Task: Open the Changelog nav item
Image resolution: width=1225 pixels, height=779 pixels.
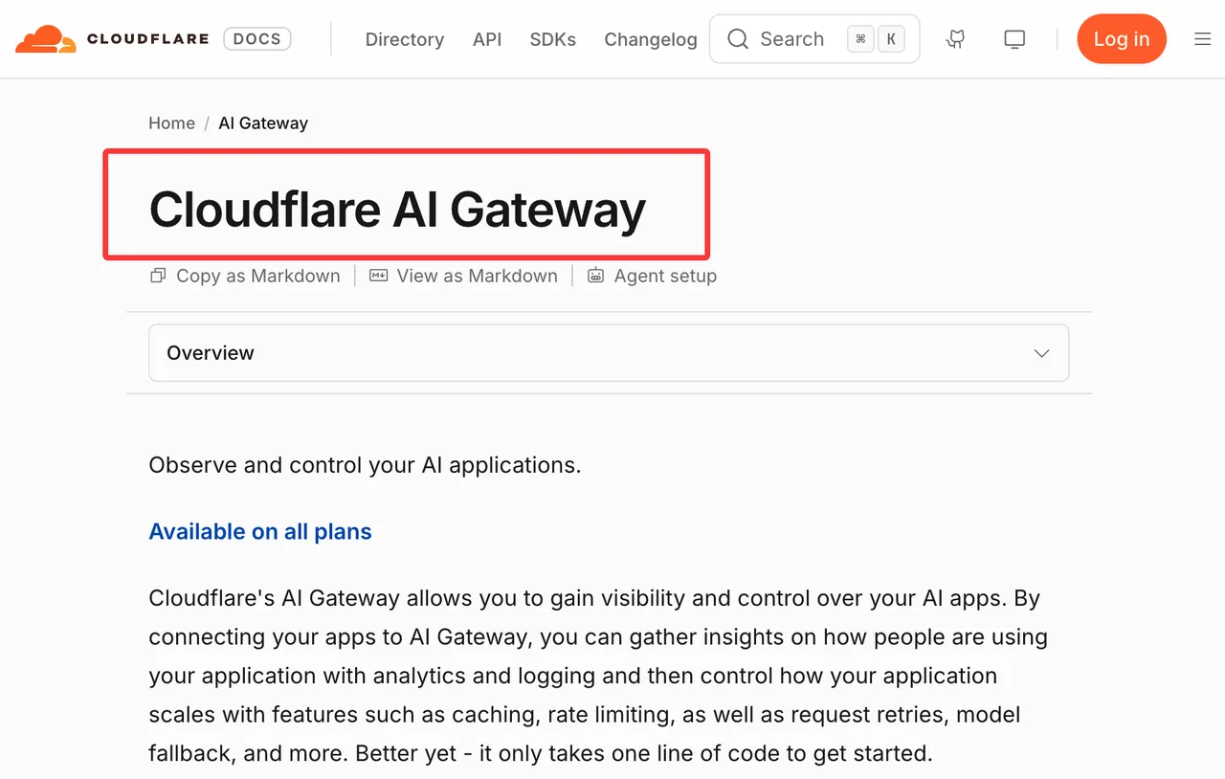Action: coord(651,39)
